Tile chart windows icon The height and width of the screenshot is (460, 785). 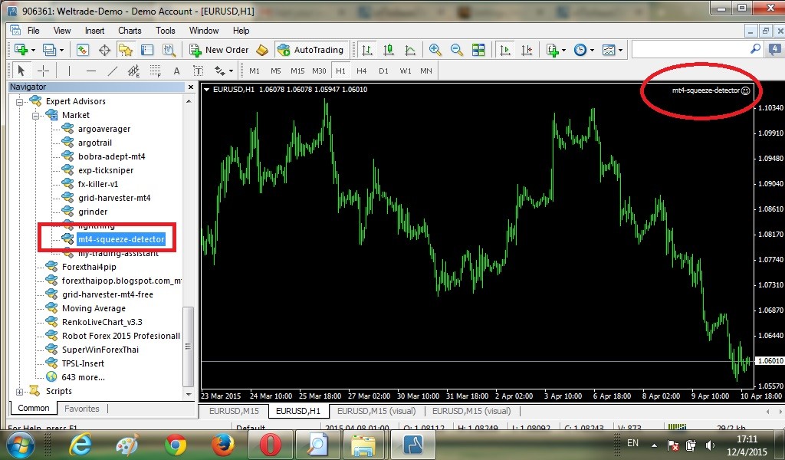coord(478,50)
